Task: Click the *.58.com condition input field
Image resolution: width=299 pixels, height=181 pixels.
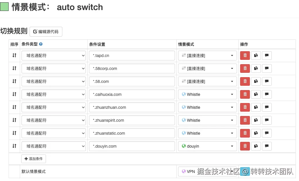Action: click(x=132, y=81)
